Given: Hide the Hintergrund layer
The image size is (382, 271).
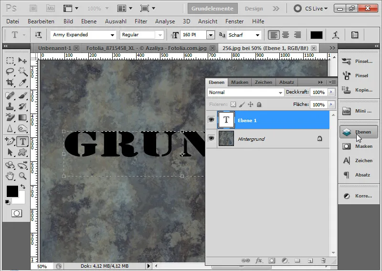Looking at the screenshot, I should tap(211, 138).
